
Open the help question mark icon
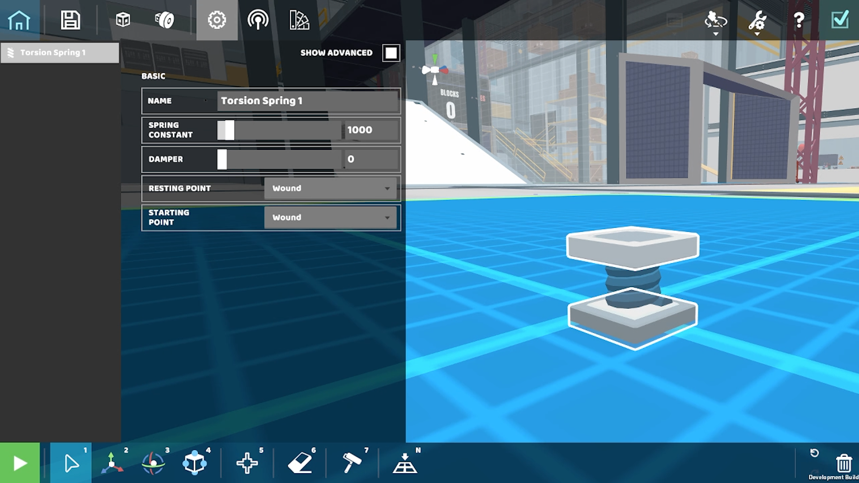pos(799,20)
